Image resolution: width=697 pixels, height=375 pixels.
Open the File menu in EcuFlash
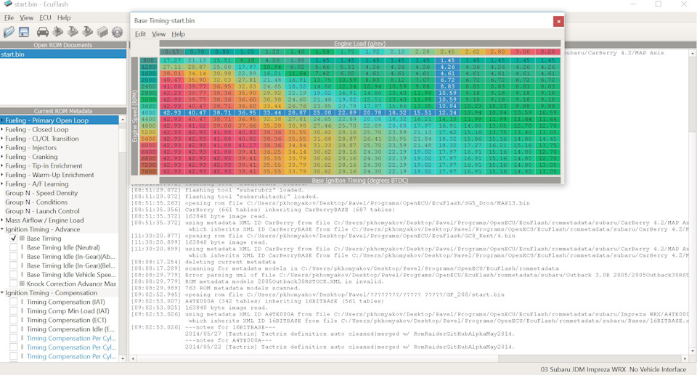pyautogui.click(x=9, y=18)
